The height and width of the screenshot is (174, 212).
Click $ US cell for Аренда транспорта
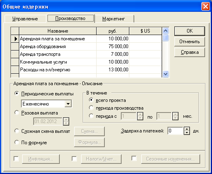[x=145, y=54]
